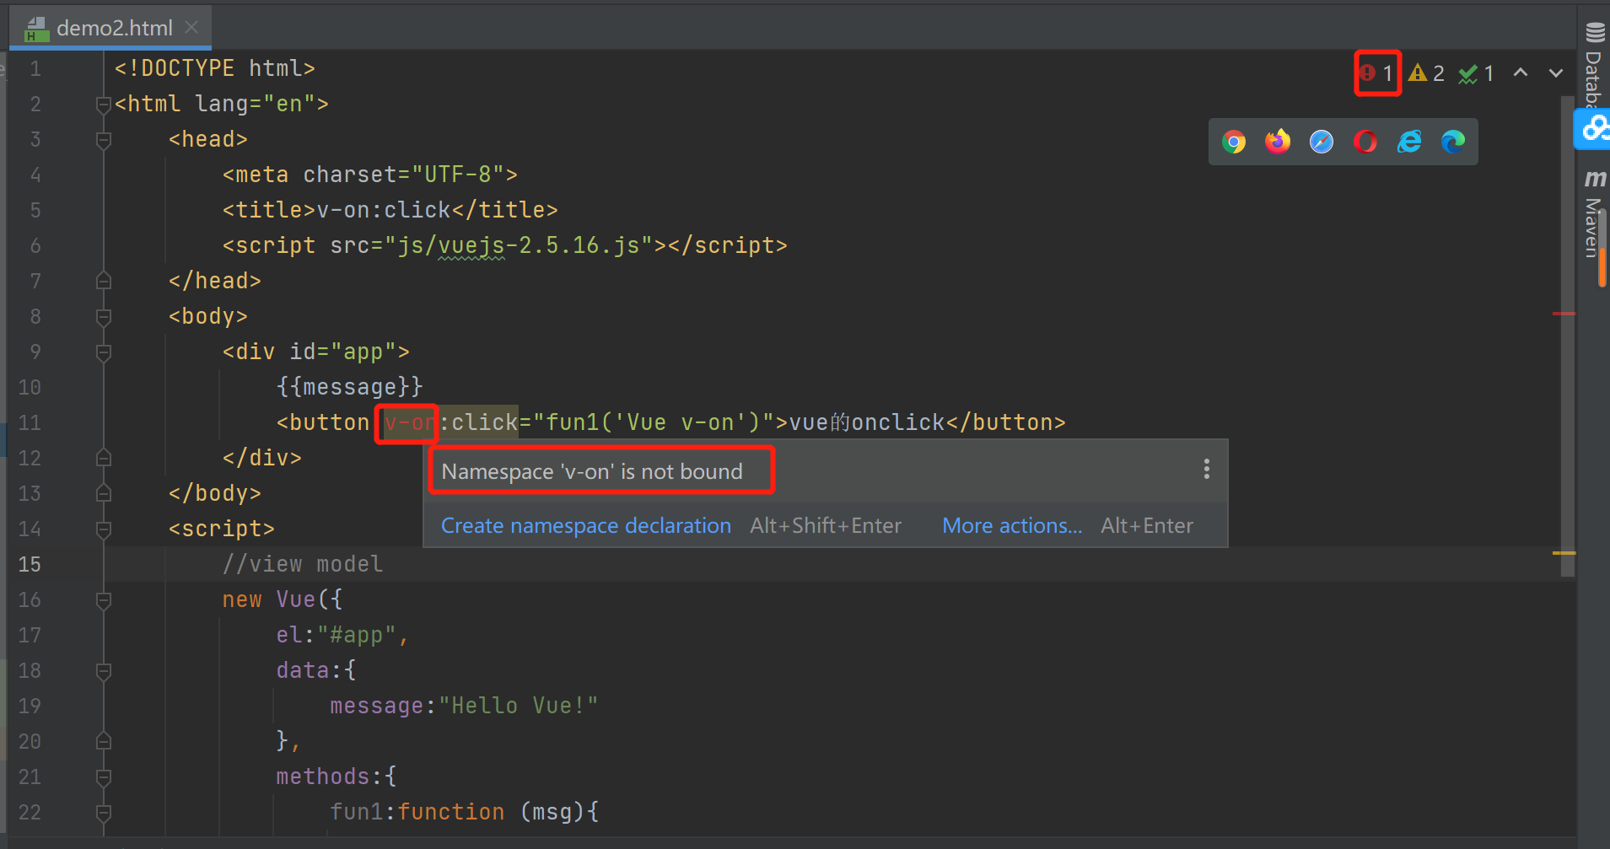Viewport: 1610px width, 849px height.
Task: Click the v-on namespace error text
Action: (x=410, y=422)
